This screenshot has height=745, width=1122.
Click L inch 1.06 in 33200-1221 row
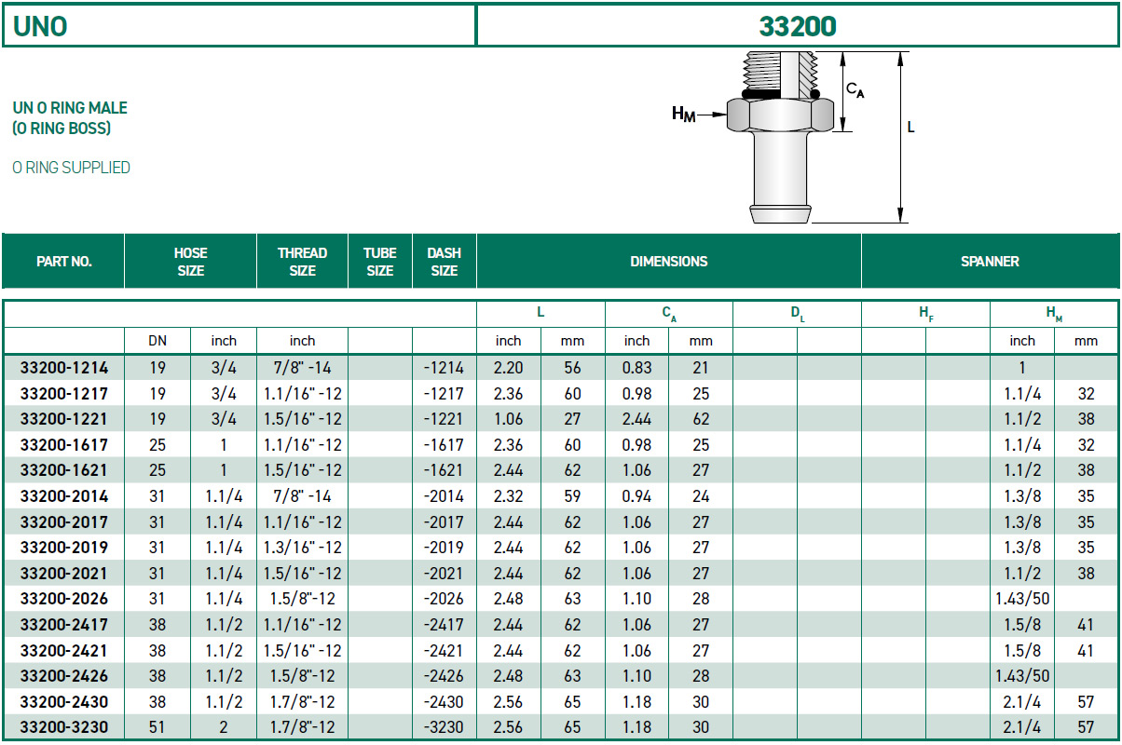click(508, 419)
